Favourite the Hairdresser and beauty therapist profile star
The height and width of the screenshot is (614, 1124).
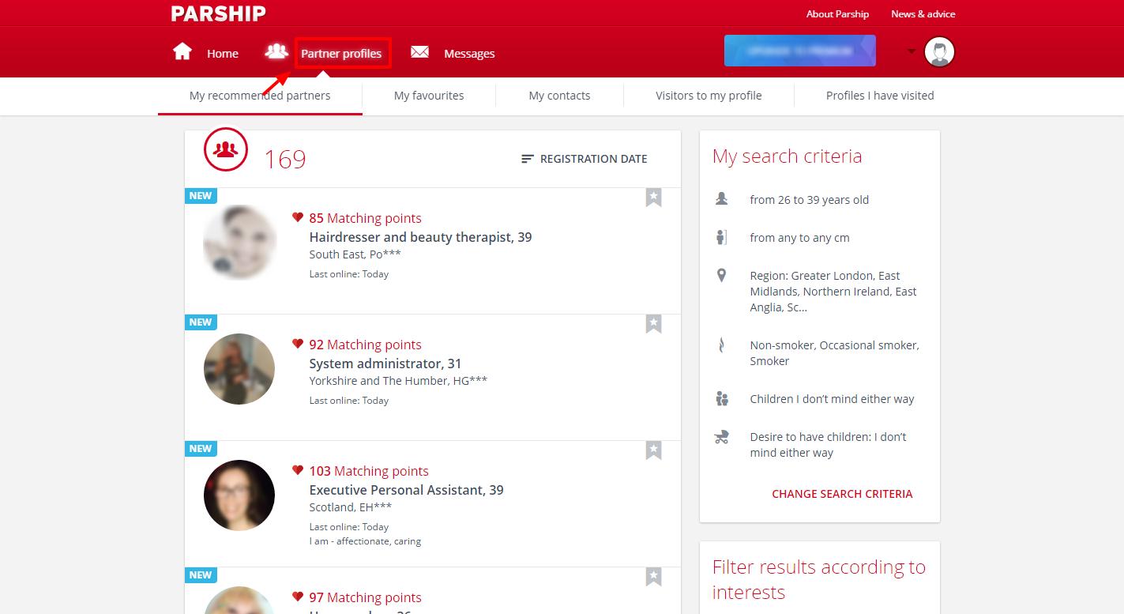[x=653, y=198]
